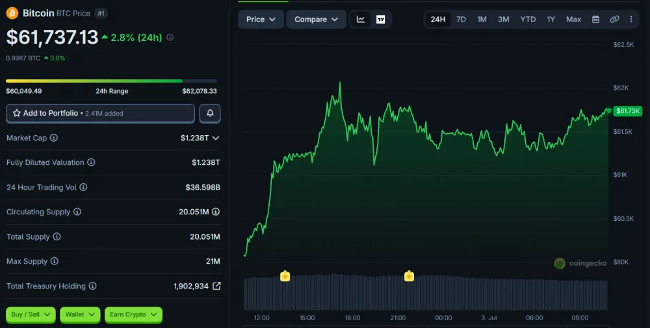Click the 24h Range label
This screenshot has width=650, height=328.
(x=112, y=91)
